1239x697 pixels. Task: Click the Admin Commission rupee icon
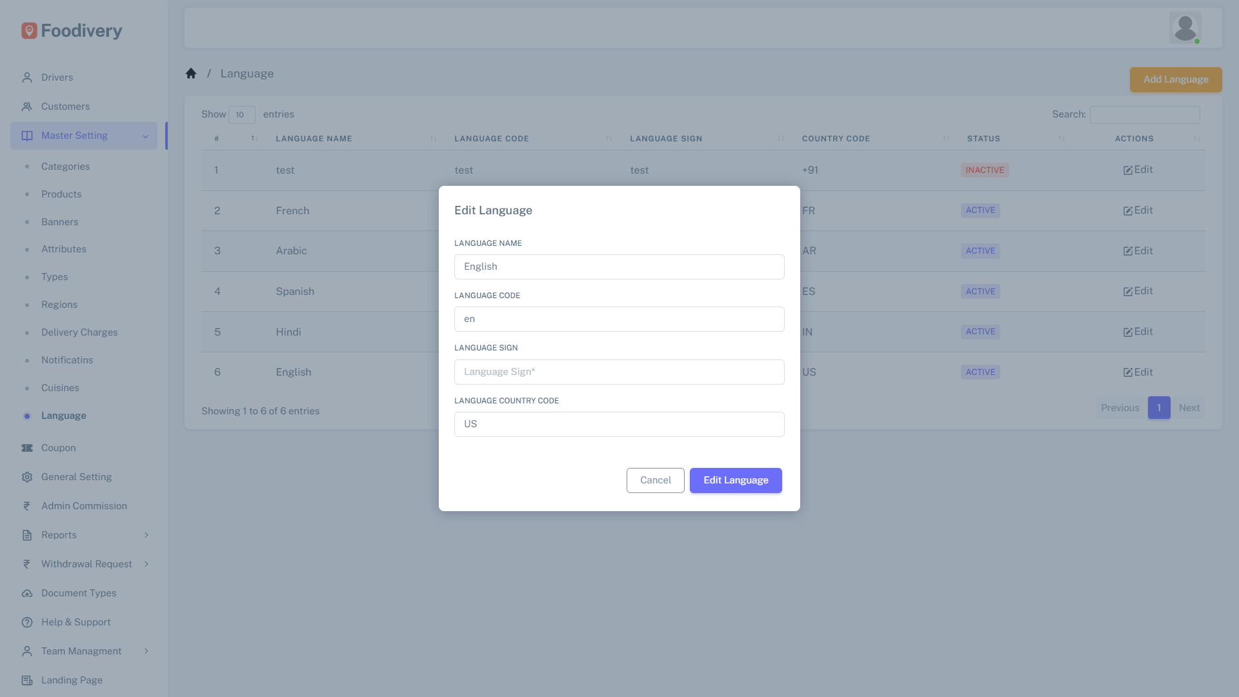click(x=26, y=505)
